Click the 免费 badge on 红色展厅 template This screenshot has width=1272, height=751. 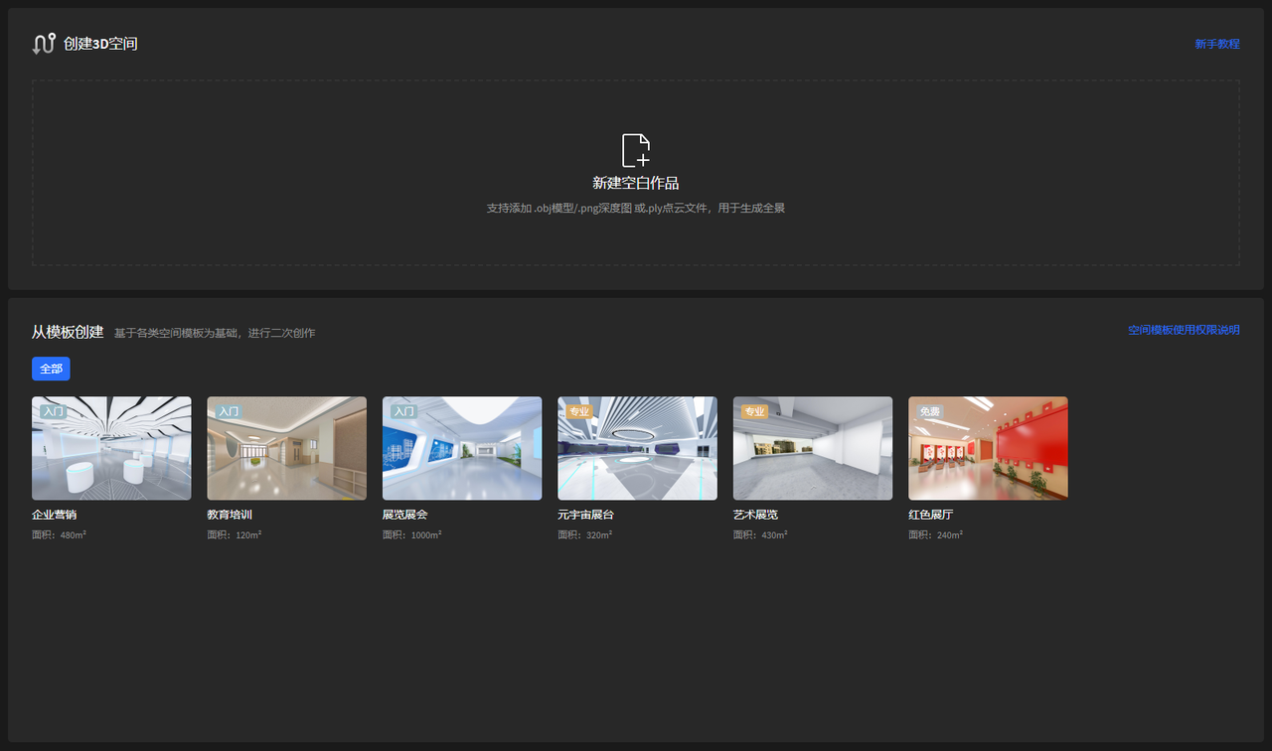(929, 411)
